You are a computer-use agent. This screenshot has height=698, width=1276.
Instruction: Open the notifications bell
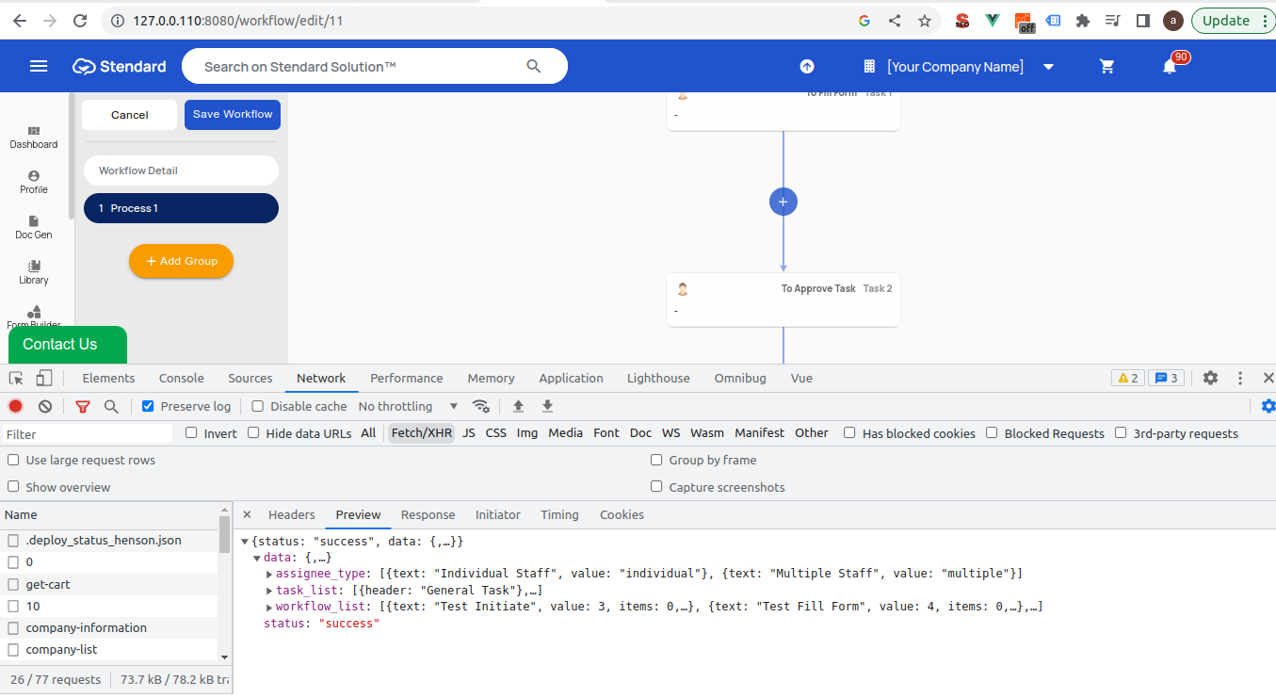pos(1170,67)
